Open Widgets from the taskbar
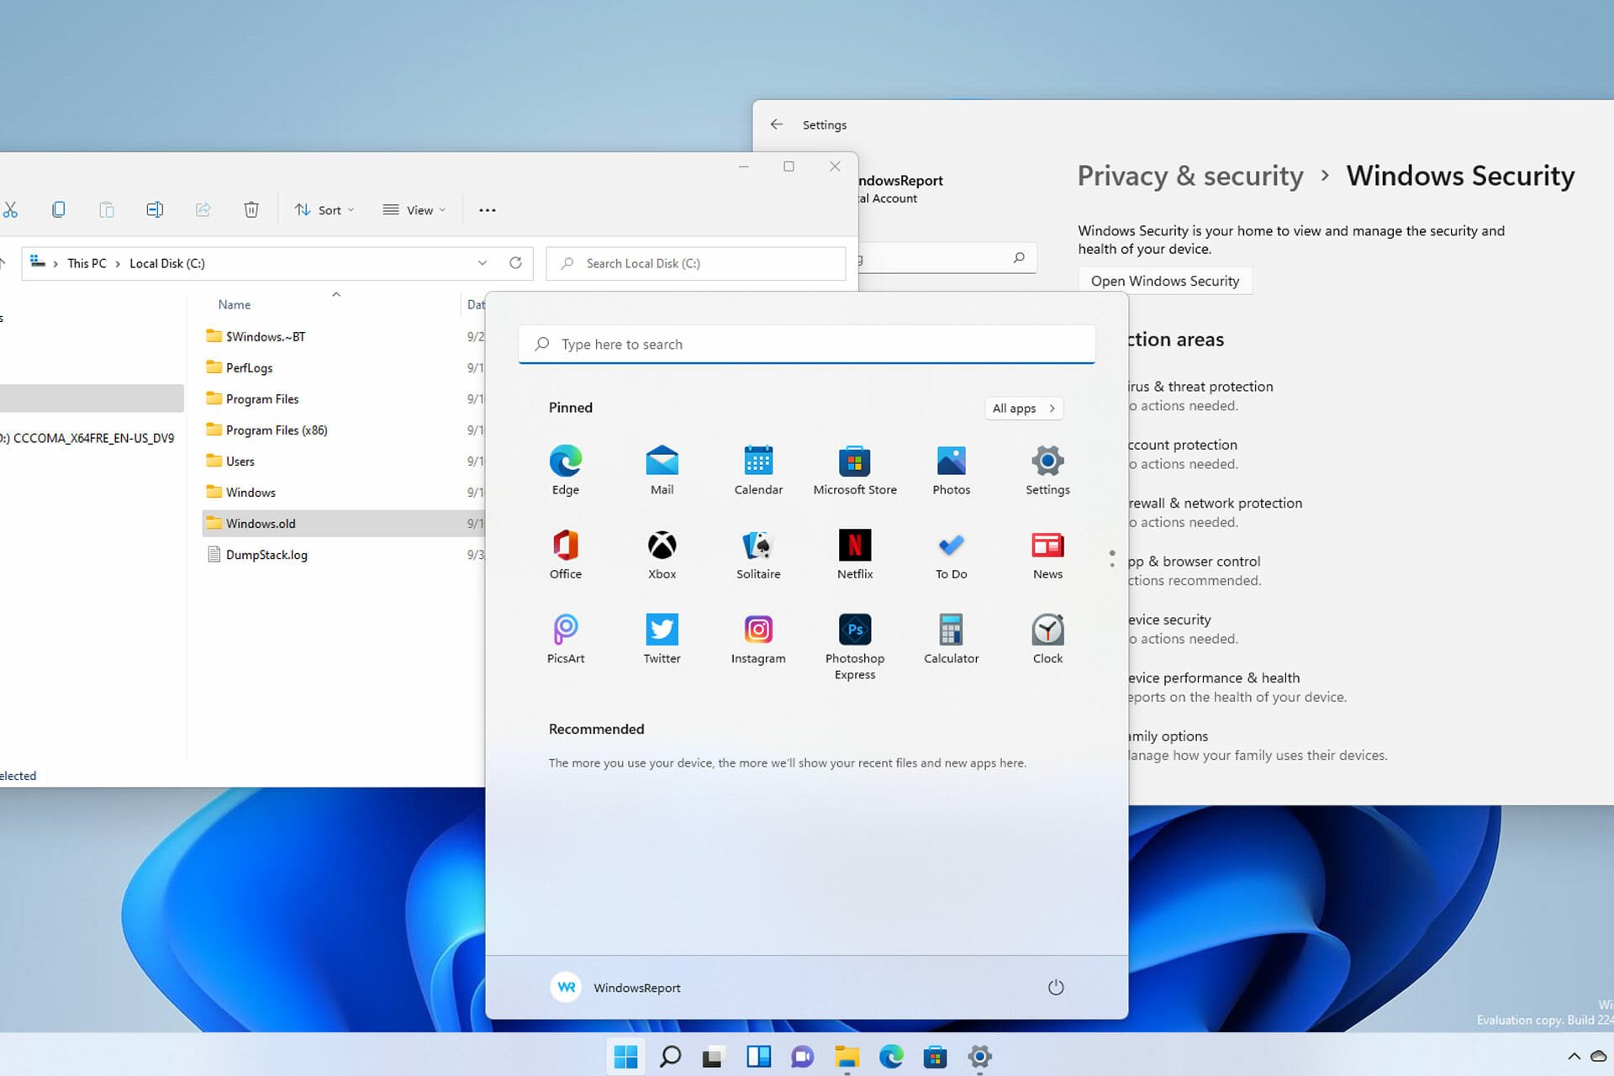This screenshot has height=1076, width=1614. (758, 1056)
